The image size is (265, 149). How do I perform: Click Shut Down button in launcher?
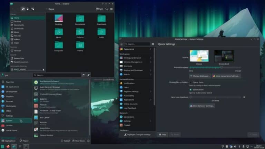pos(78,141)
